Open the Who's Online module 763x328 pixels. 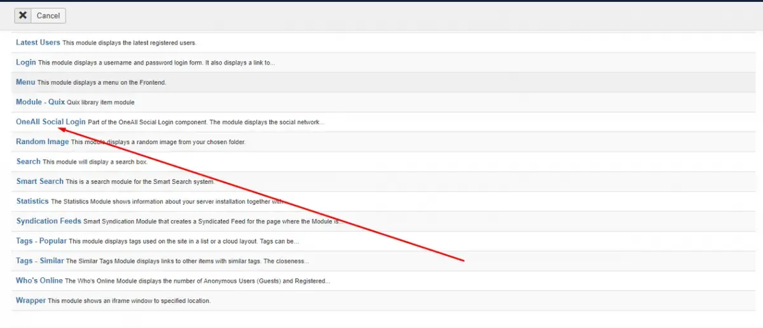[39, 280]
